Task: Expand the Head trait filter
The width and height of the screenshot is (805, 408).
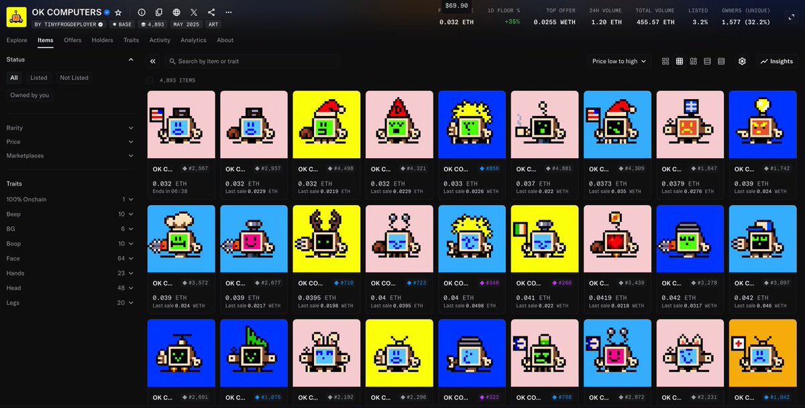Action: [70, 288]
